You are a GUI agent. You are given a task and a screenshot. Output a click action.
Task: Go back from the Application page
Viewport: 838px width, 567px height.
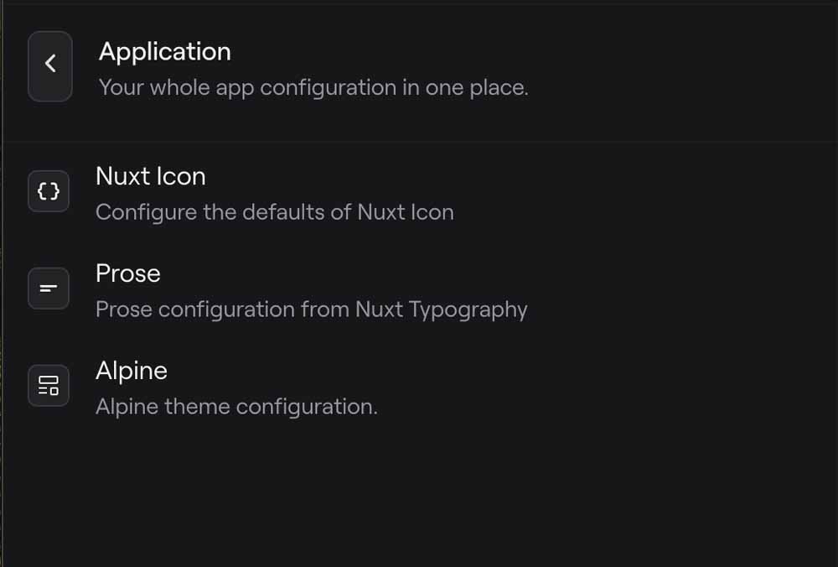[x=50, y=66]
